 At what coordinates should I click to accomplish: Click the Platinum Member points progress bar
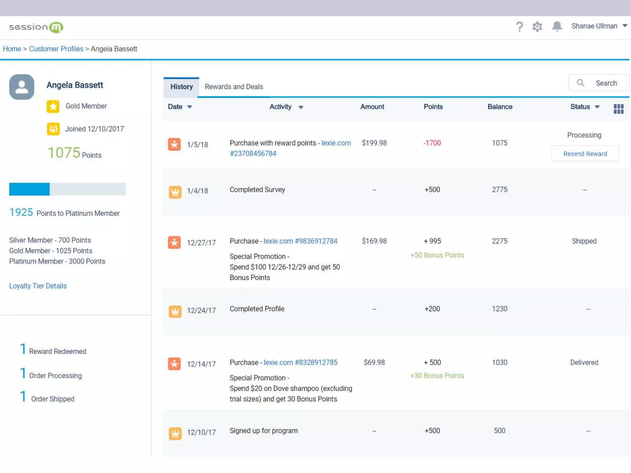pos(67,189)
